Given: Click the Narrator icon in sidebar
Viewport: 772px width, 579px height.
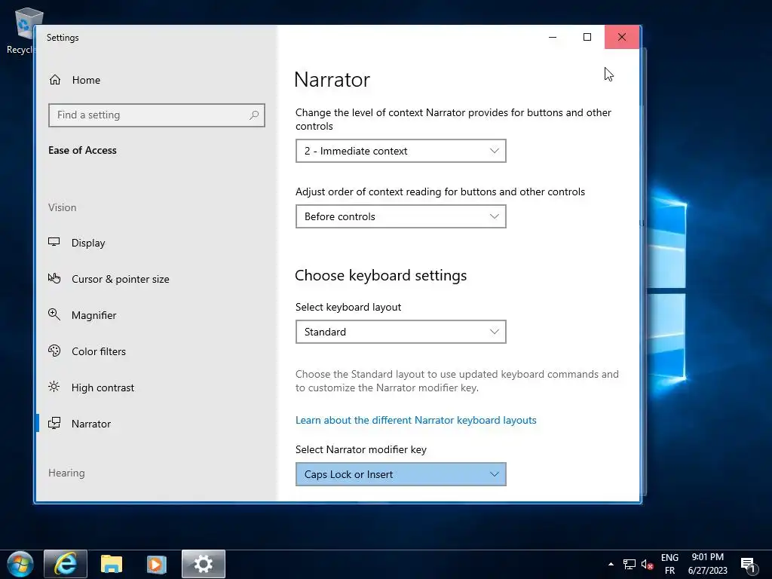Looking at the screenshot, I should click(x=54, y=424).
